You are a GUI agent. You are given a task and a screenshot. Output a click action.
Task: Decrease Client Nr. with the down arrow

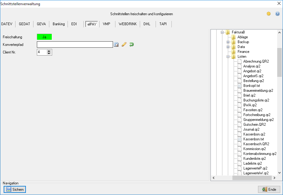coord(49,54)
